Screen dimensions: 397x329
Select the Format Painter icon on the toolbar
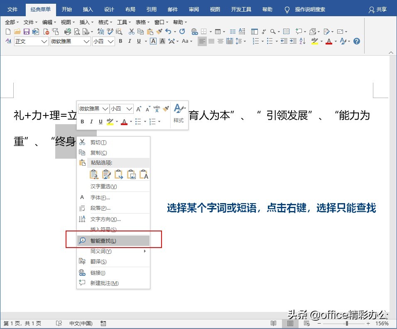[x=158, y=31]
